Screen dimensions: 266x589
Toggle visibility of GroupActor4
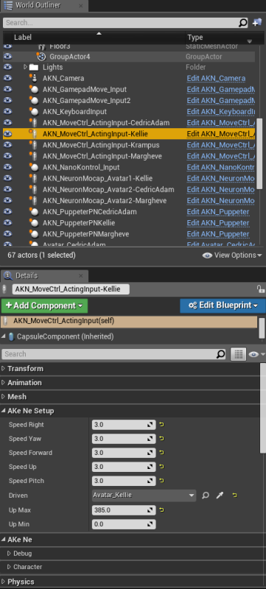click(x=7, y=57)
